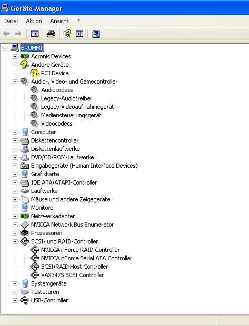The image size is (249, 326).
Task: Click the Prozessoren chip icon
Action: [25, 233]
